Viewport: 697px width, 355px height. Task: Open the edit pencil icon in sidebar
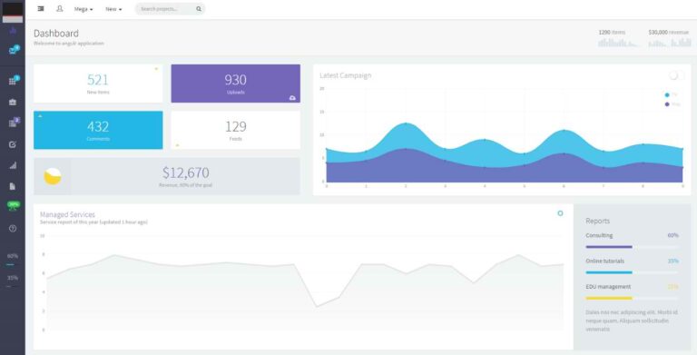point(13,144)
